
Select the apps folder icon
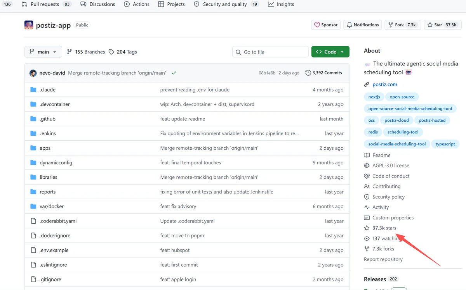(x=33, y=148)
